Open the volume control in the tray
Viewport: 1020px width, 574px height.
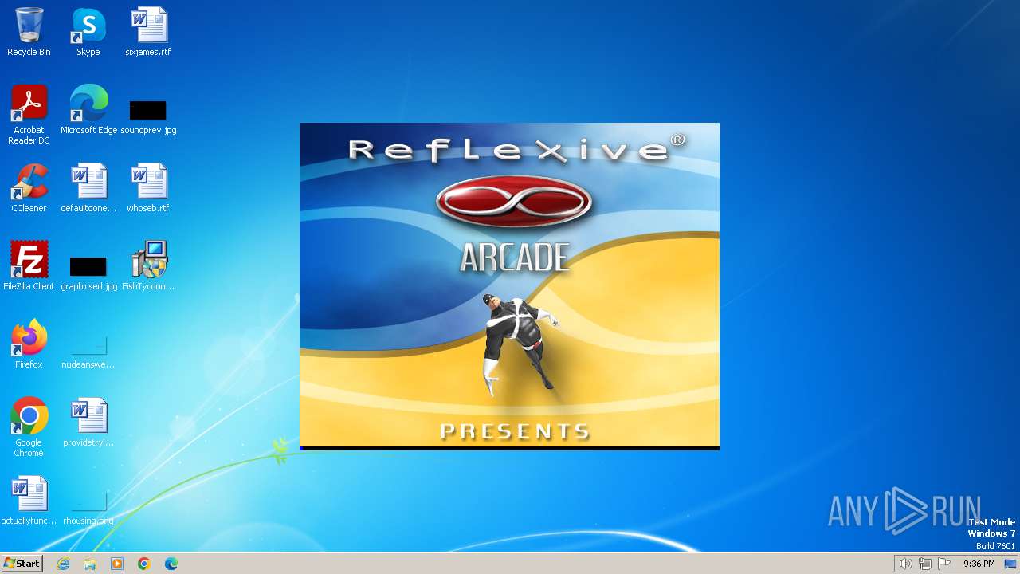pyautogui.click(x=905, y=564)
